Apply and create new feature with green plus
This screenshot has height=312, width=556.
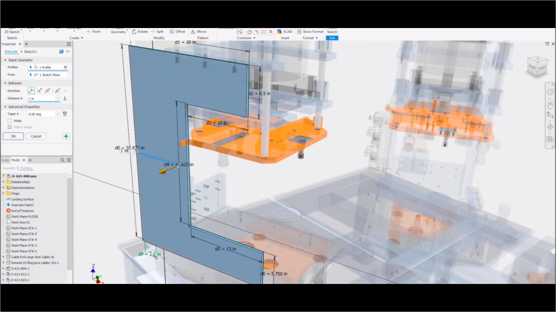tap(66, 136)
